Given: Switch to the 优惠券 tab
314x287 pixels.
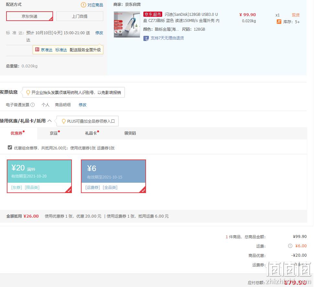Looking at the screenshot, I should (17, 133).
